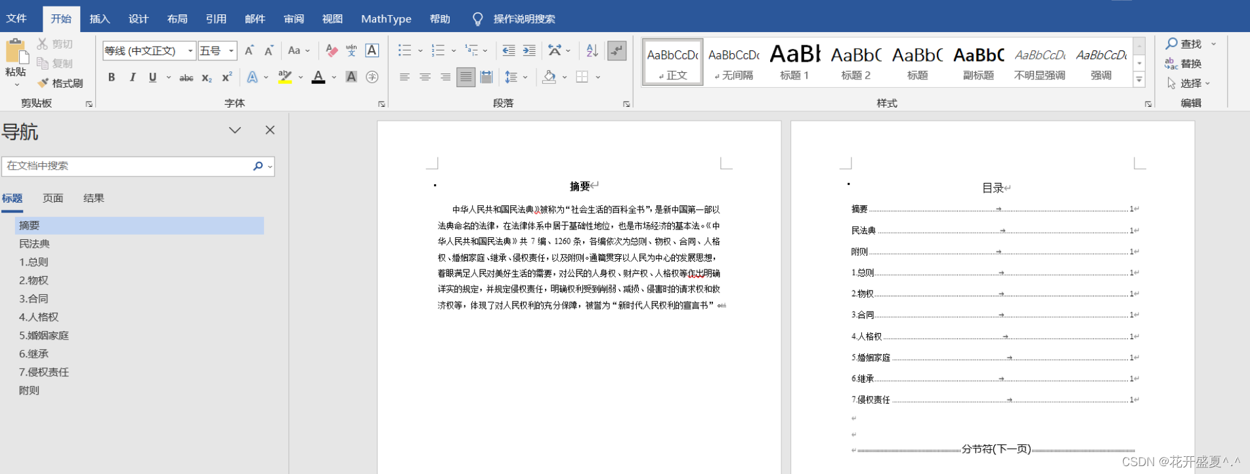Apply subscript formatting

click(207, 77)
